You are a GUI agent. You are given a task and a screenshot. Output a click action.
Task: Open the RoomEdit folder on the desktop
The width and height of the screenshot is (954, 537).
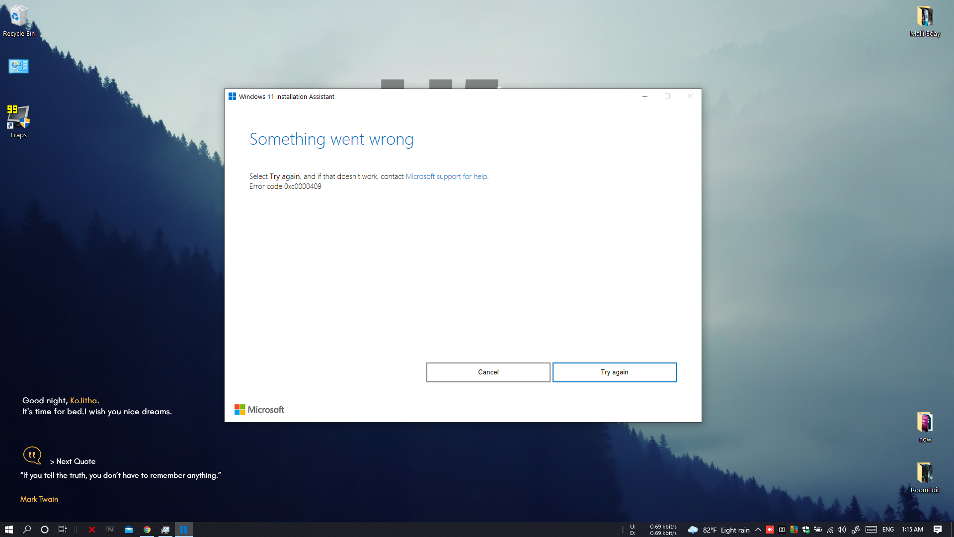(925, 472)
